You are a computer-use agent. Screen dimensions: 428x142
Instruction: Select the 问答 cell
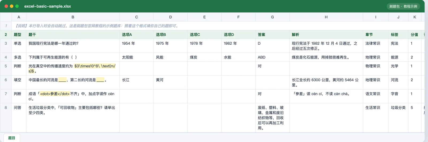click(19, 118)
